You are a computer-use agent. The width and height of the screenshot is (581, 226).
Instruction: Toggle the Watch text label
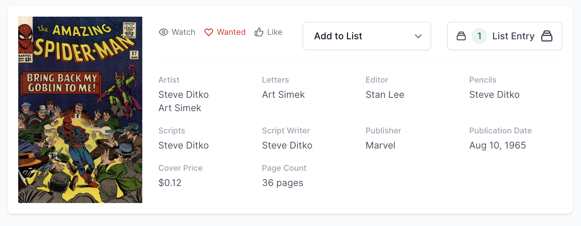coord(184,32)
